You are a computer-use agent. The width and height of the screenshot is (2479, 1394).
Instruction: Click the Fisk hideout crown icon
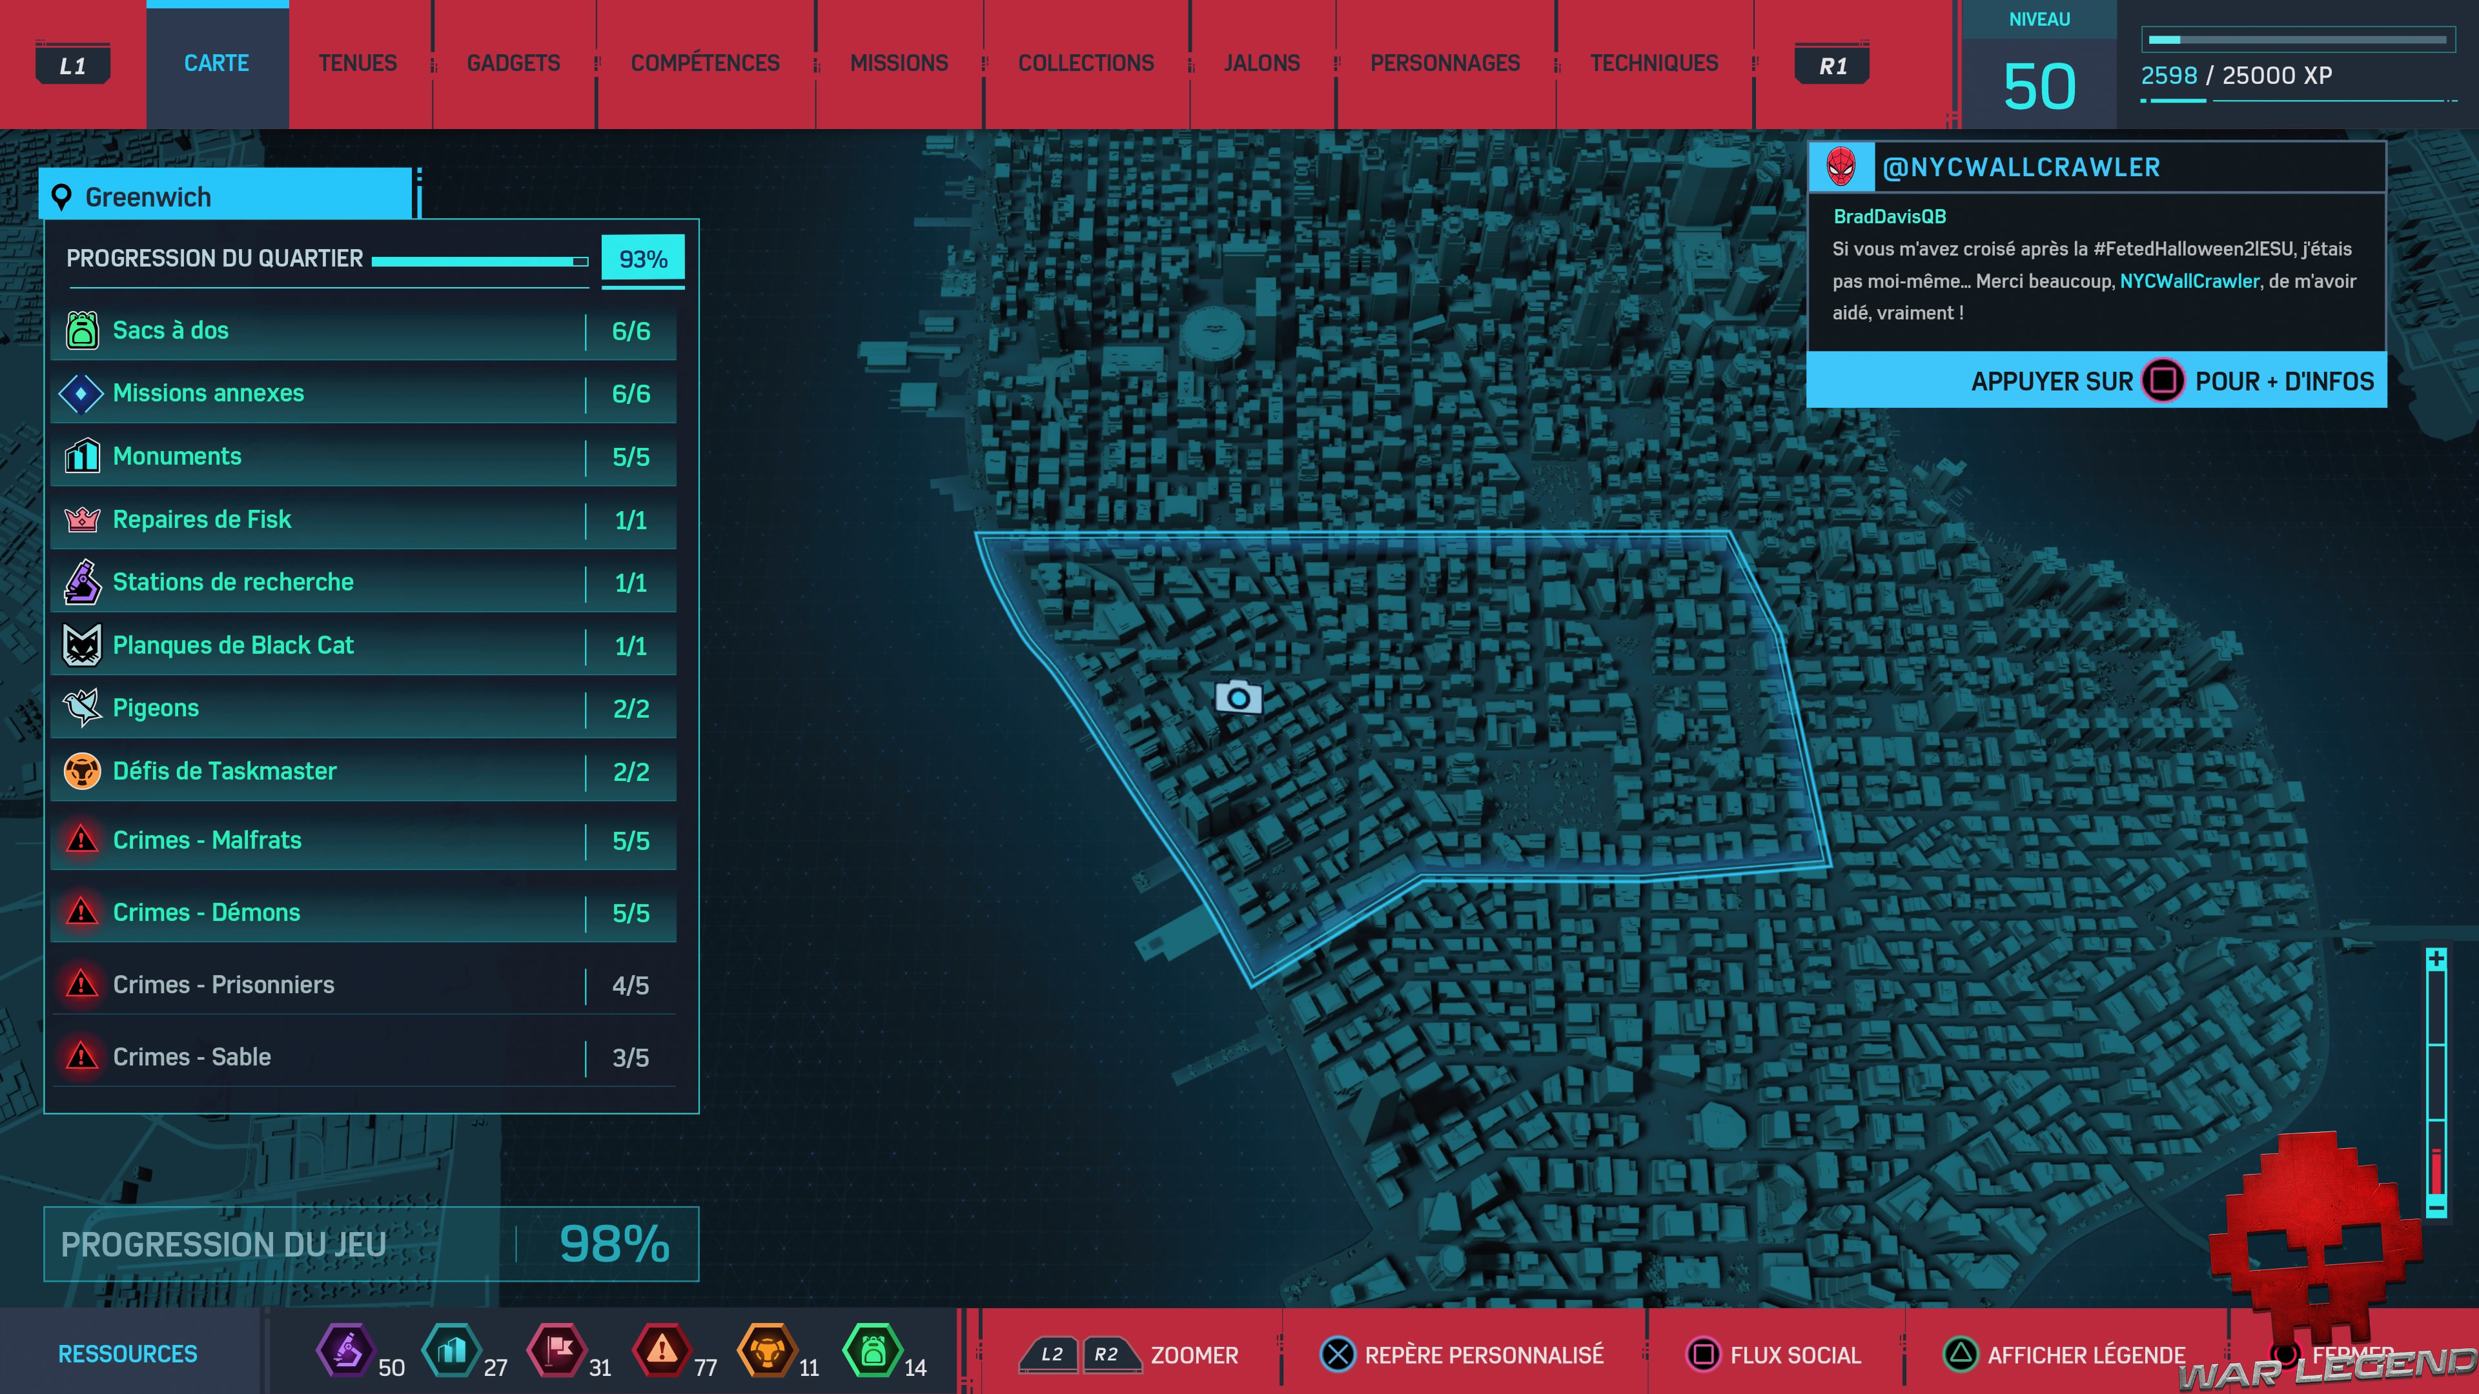point(82,520)
